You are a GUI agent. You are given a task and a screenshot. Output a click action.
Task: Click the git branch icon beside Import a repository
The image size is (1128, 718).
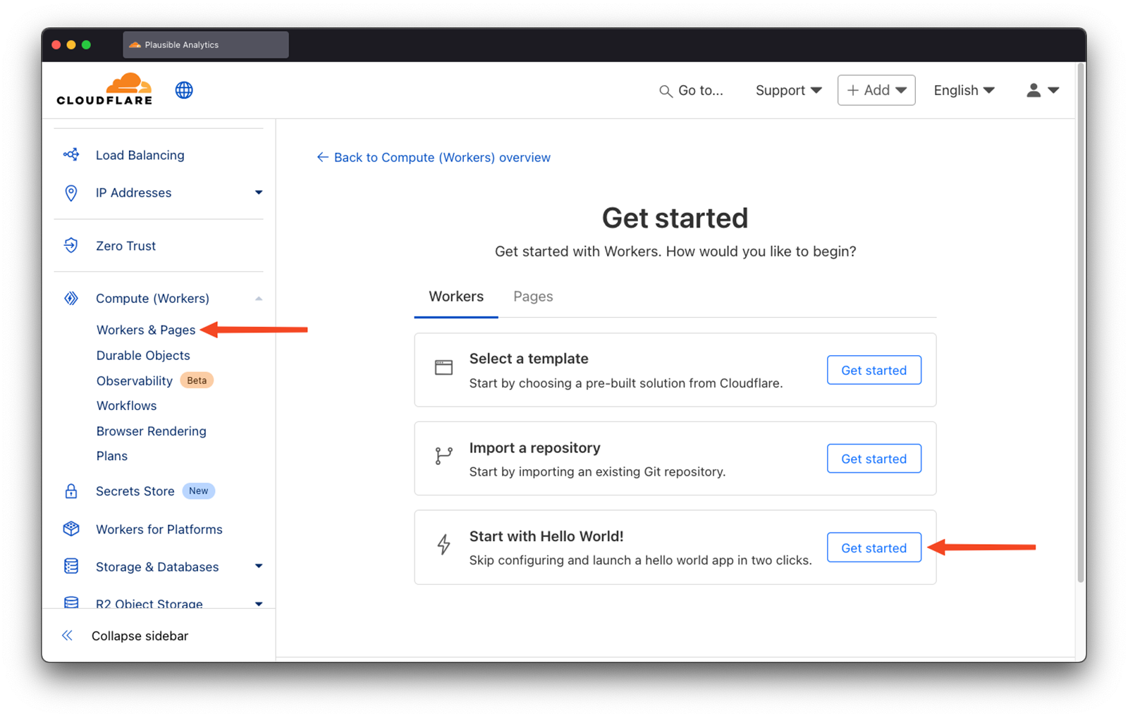click(443, 456)
